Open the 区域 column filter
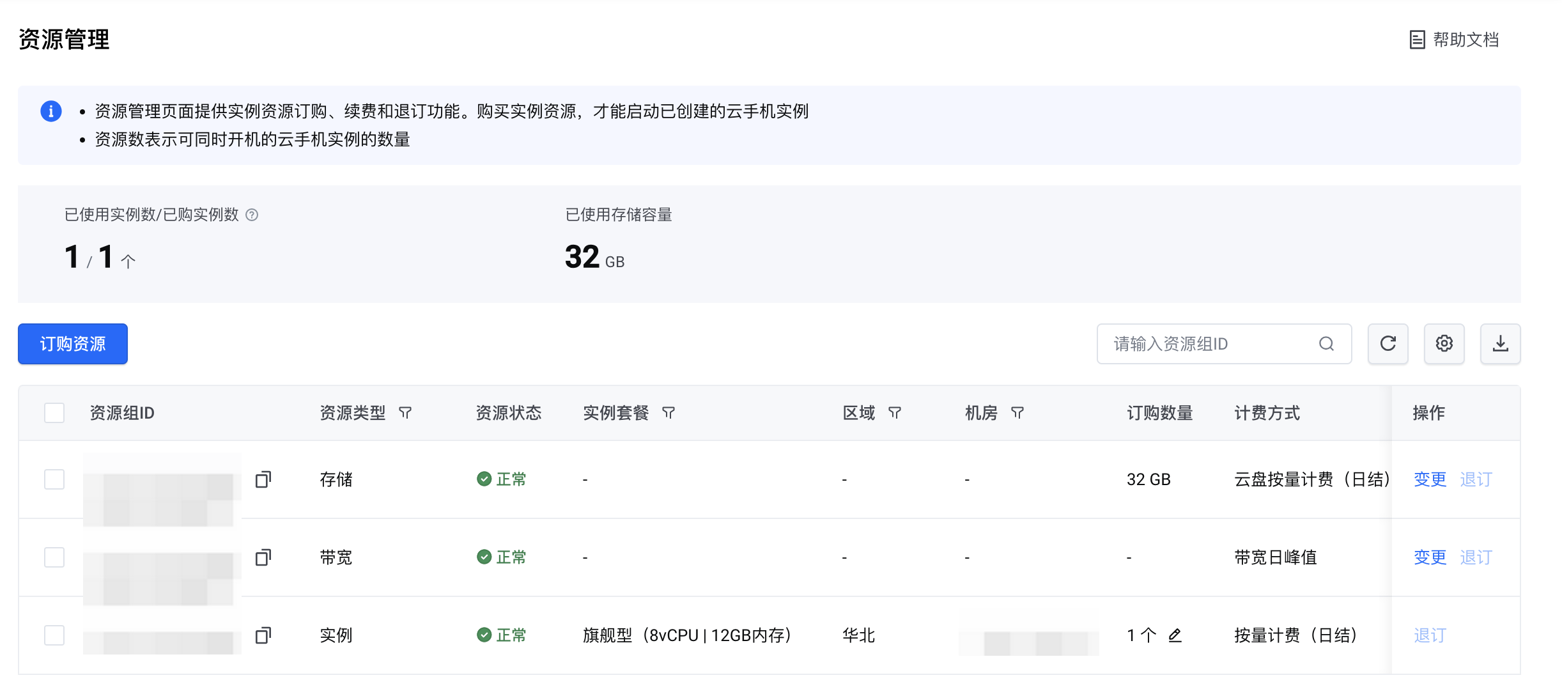Image resolution: width=1562 pixels, height=689 pixels. (x=895, y=413)
